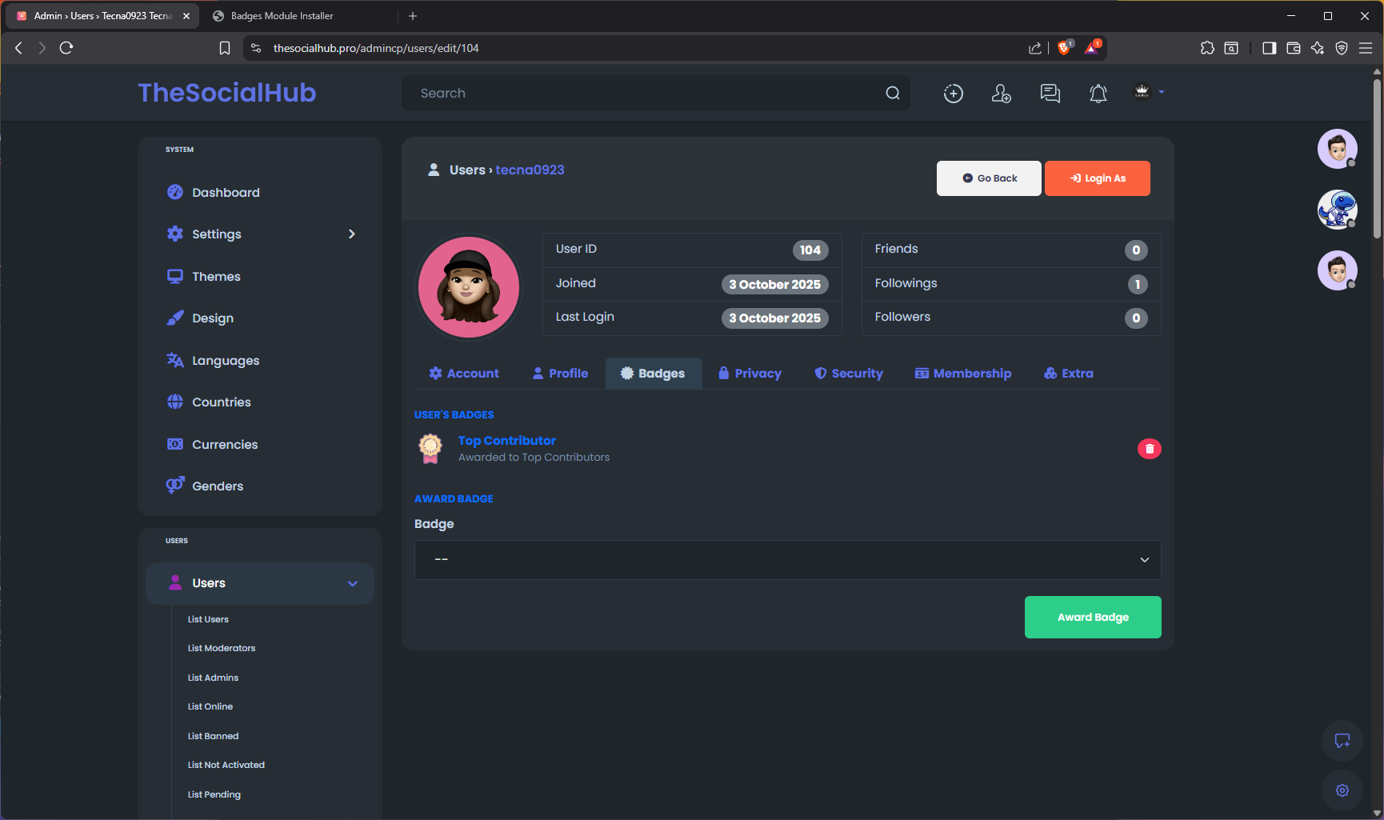The image size is (1384, 820).
Task: Open the admin crown account menu
Action: click(x=1148, y=93)
